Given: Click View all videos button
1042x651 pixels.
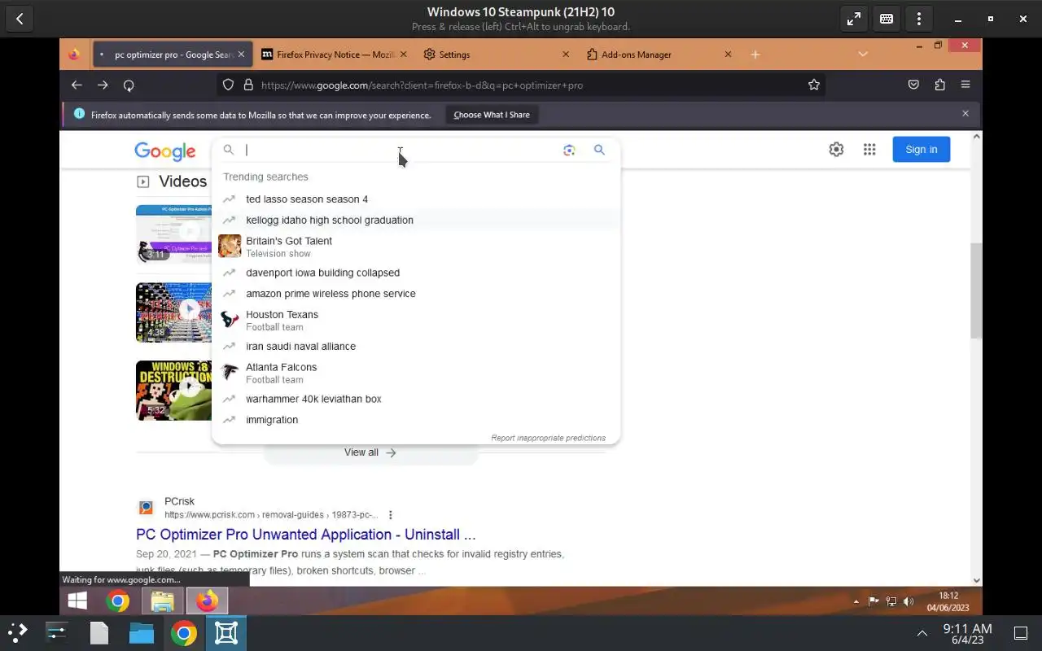Looking at the screenshot, I should coord(370,452).
